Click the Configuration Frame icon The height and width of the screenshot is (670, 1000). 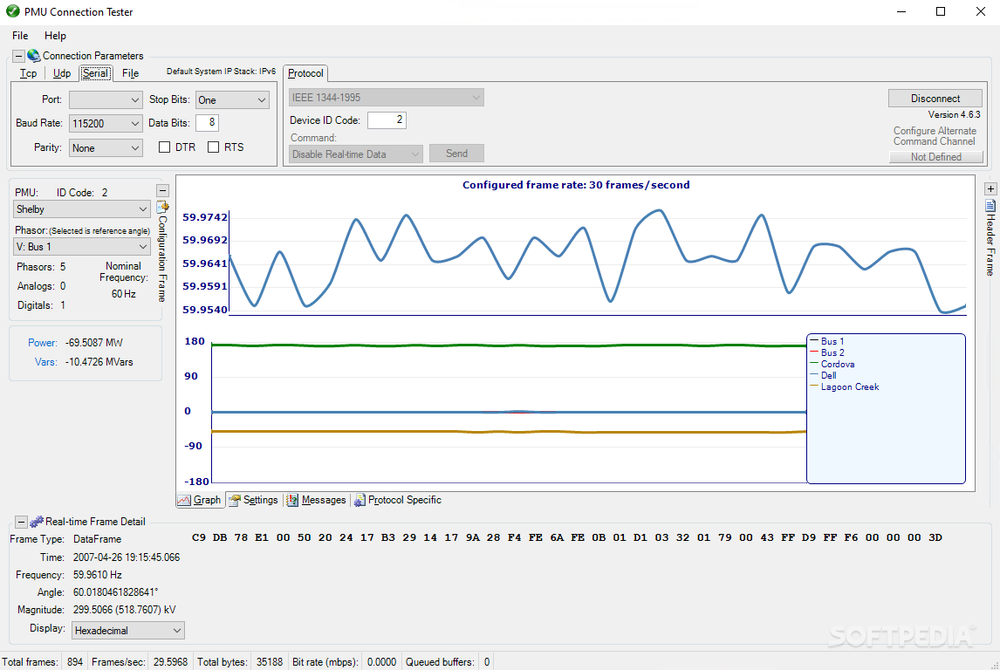(x=162, y=207)
